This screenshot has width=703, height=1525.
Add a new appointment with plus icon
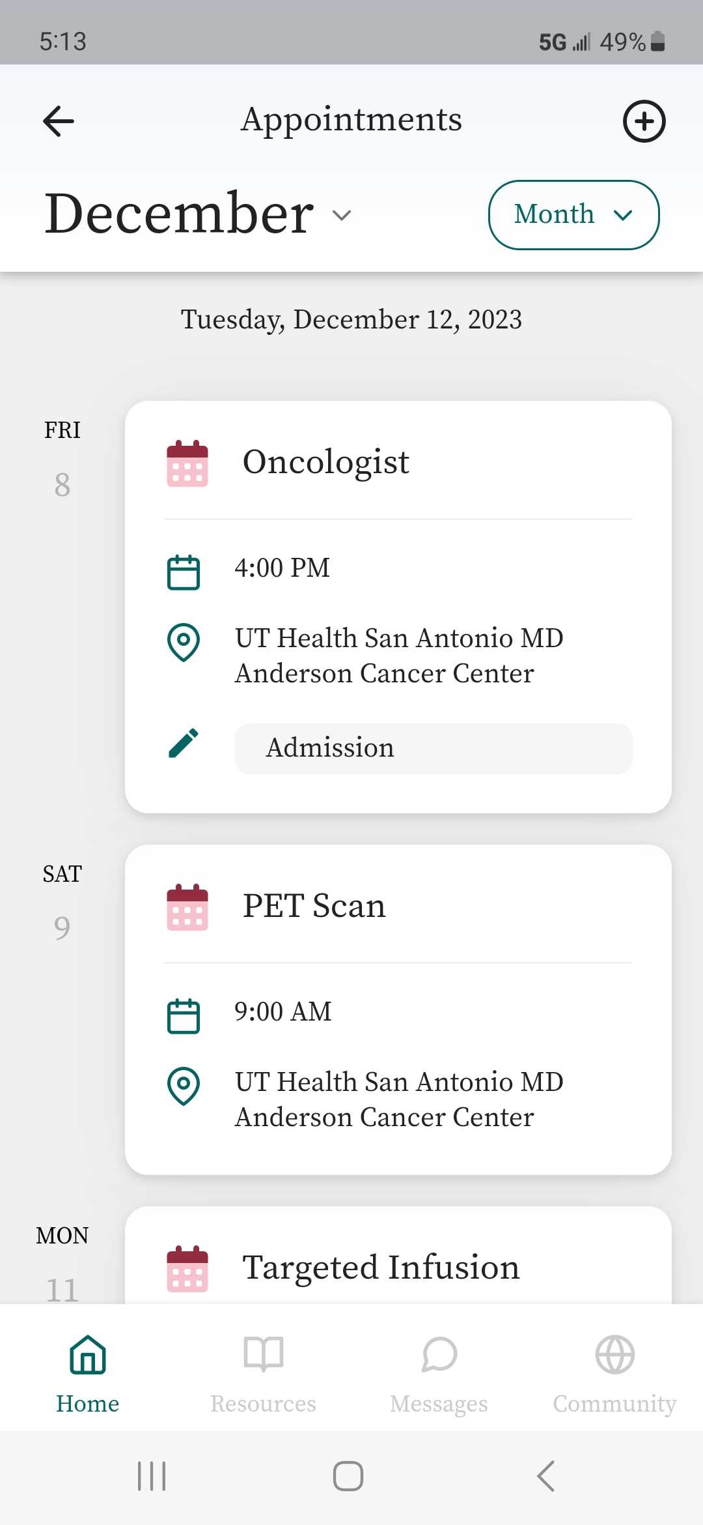tap(644, 121)
